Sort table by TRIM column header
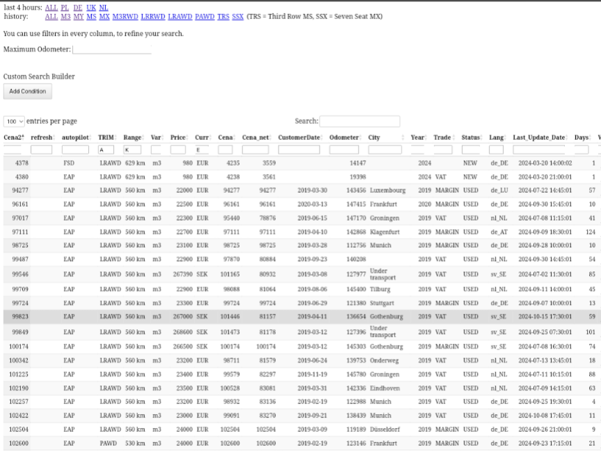The image size is (601, 451). point(106,138)
